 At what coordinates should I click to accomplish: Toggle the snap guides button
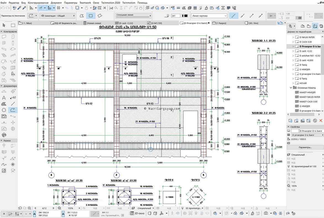click(41, 8)
